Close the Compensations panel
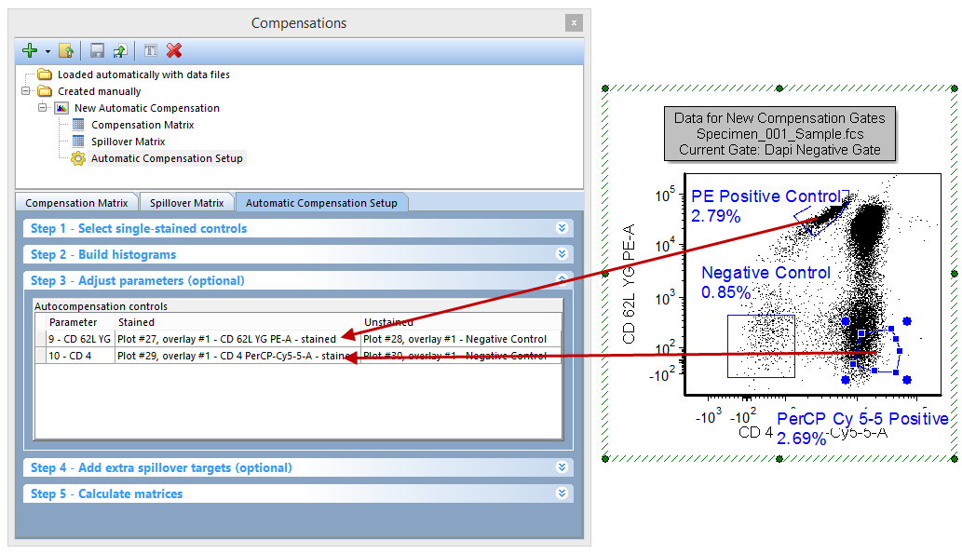 pyautogui.click(x=574, y=23)
